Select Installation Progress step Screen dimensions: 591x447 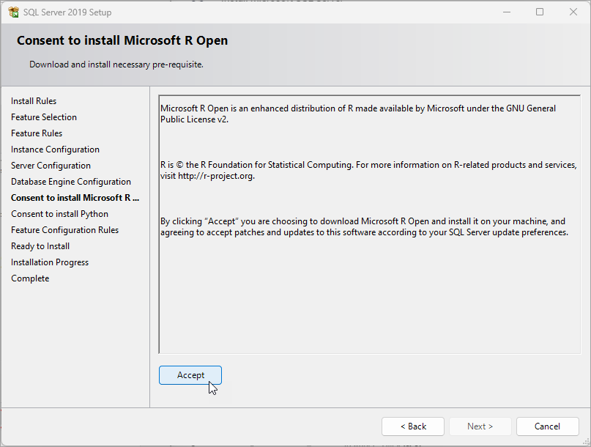click(x=50, y=262)
